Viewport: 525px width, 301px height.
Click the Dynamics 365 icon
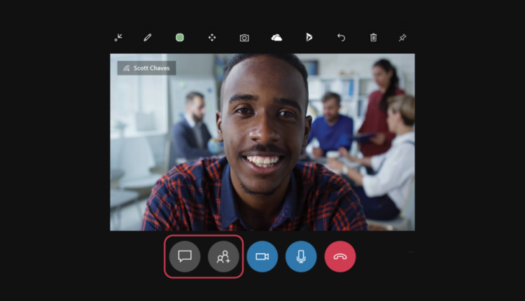pyautogui.click(x=309, y=38)
